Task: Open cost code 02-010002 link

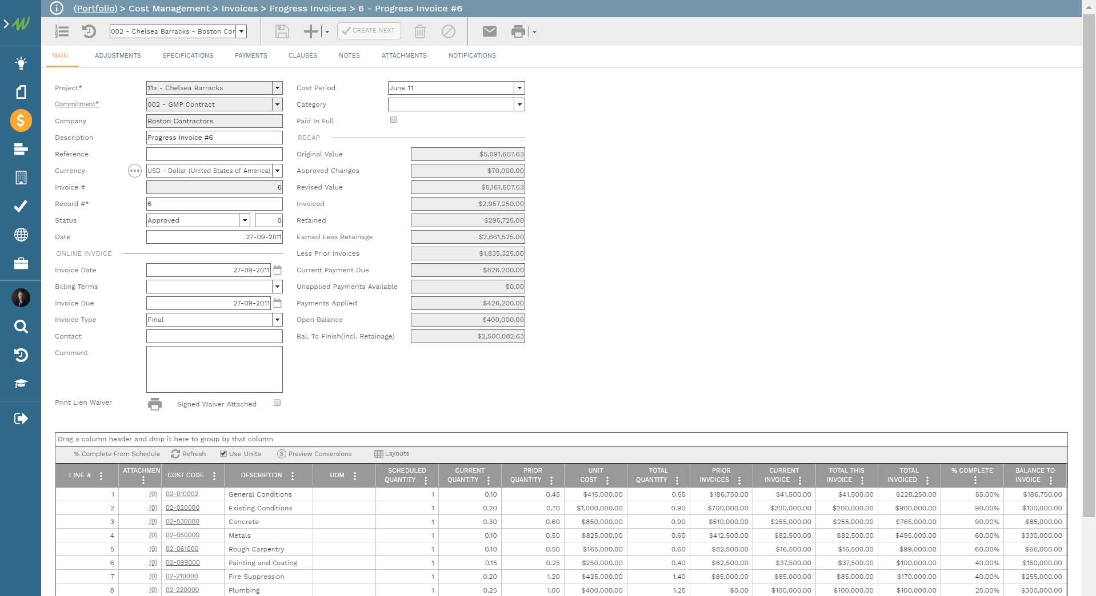Action: pos(182,494)
